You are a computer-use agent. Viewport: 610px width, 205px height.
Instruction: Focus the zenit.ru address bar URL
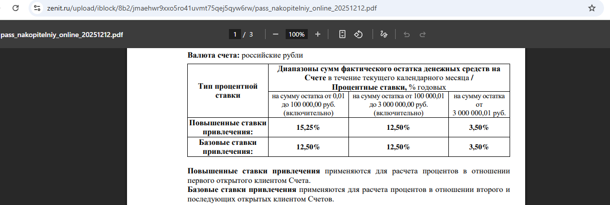(x=211, y=9)
